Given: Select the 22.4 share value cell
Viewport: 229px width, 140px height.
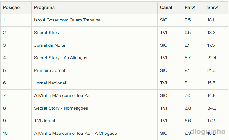Looking at the screenshot, I should coord(212,58).
